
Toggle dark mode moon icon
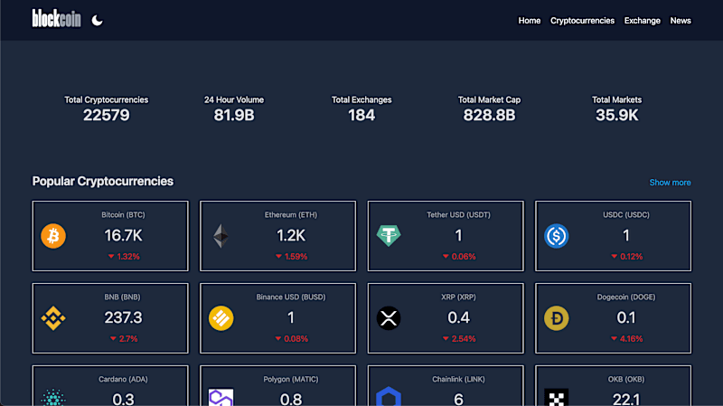(97, 20)
